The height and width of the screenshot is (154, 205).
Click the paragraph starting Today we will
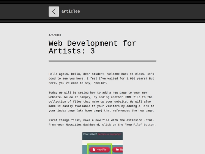[101, 102]
